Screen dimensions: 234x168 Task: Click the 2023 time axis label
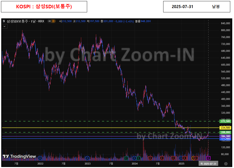click(88, 164)
